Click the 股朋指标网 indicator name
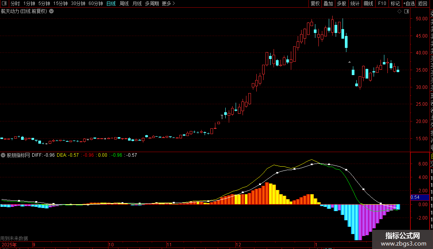433x249 pixels. pyautogui.click(x=18, y=155)
